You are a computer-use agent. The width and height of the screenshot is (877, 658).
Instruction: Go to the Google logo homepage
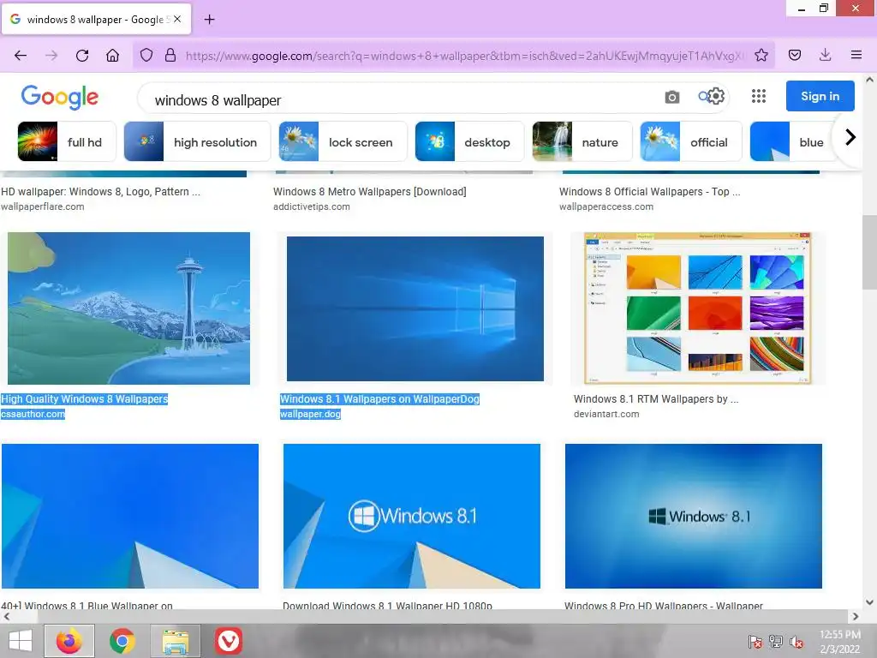click(x=60, y=98)
